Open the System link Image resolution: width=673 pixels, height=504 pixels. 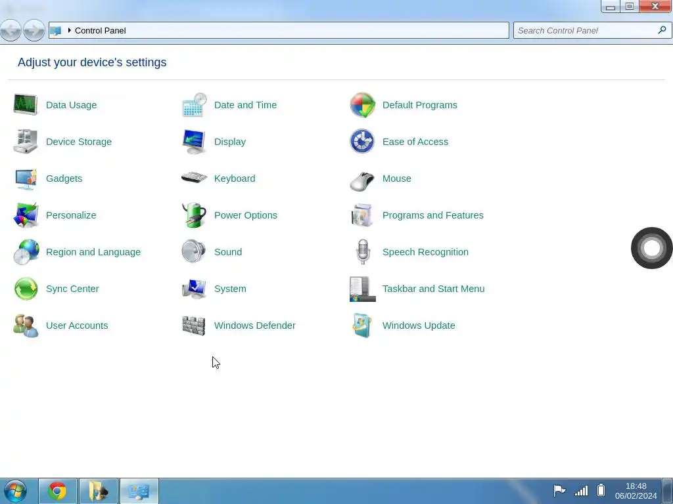231,289
